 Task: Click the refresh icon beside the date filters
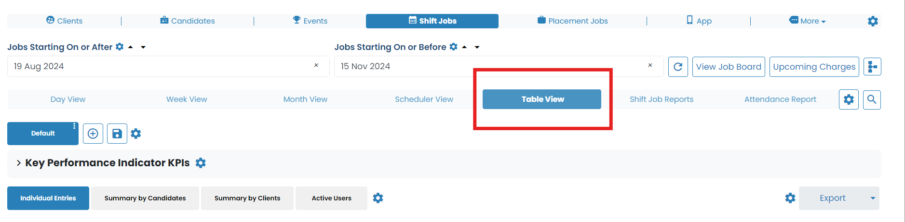coord(678,67)
